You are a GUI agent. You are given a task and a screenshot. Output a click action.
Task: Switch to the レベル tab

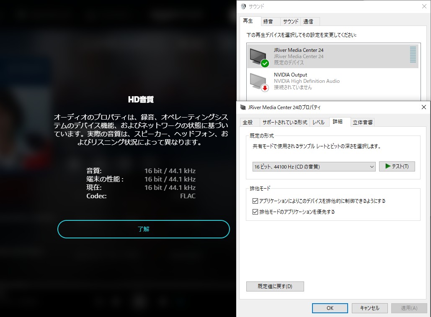pos(319,122)
